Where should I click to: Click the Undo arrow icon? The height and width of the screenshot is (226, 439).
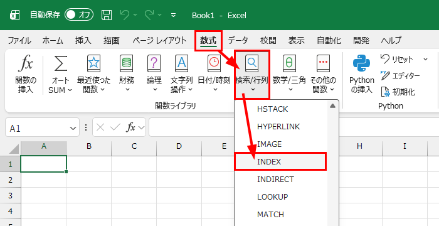tap(125, 15)
